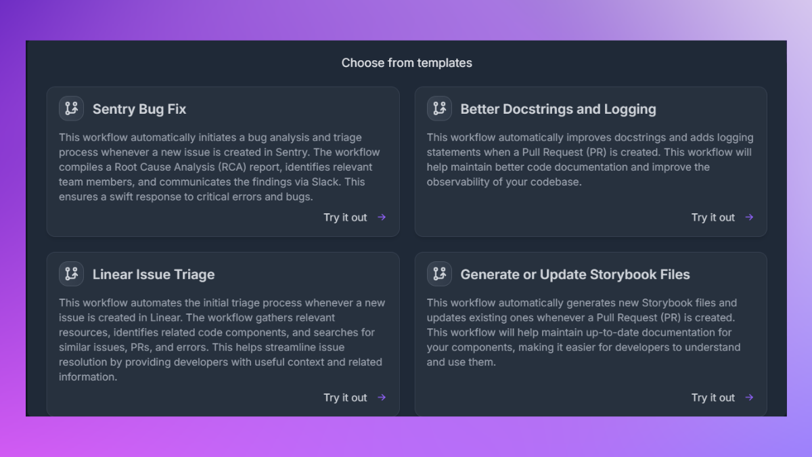Click the Linear Issue Triage workflow icon
Viewport: 812px width, 457px height.
[71, 274]
